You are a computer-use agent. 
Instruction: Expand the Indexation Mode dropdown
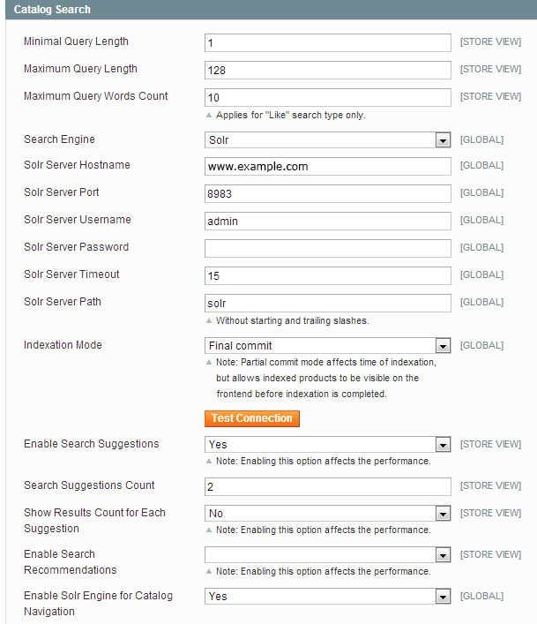[x=327, y=346]
